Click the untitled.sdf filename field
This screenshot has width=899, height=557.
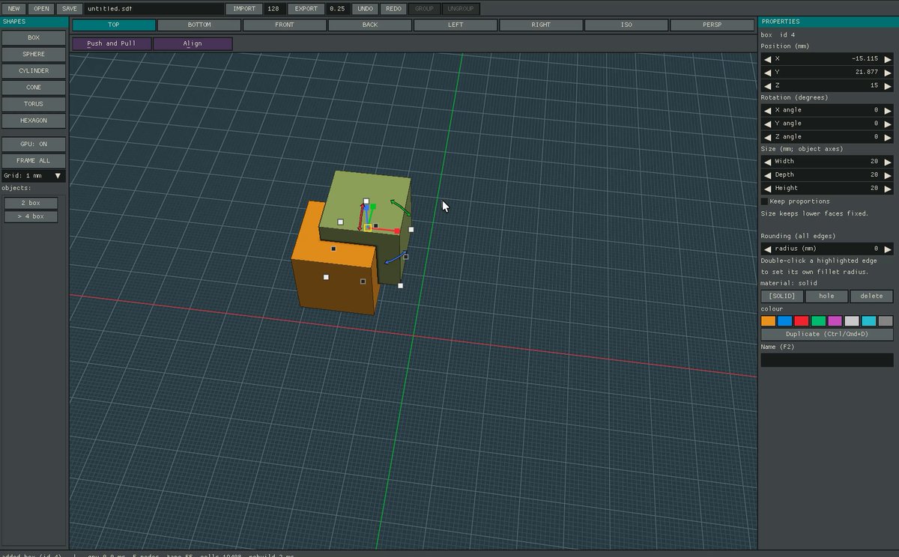pyautogui.click(x=154, y=9)
